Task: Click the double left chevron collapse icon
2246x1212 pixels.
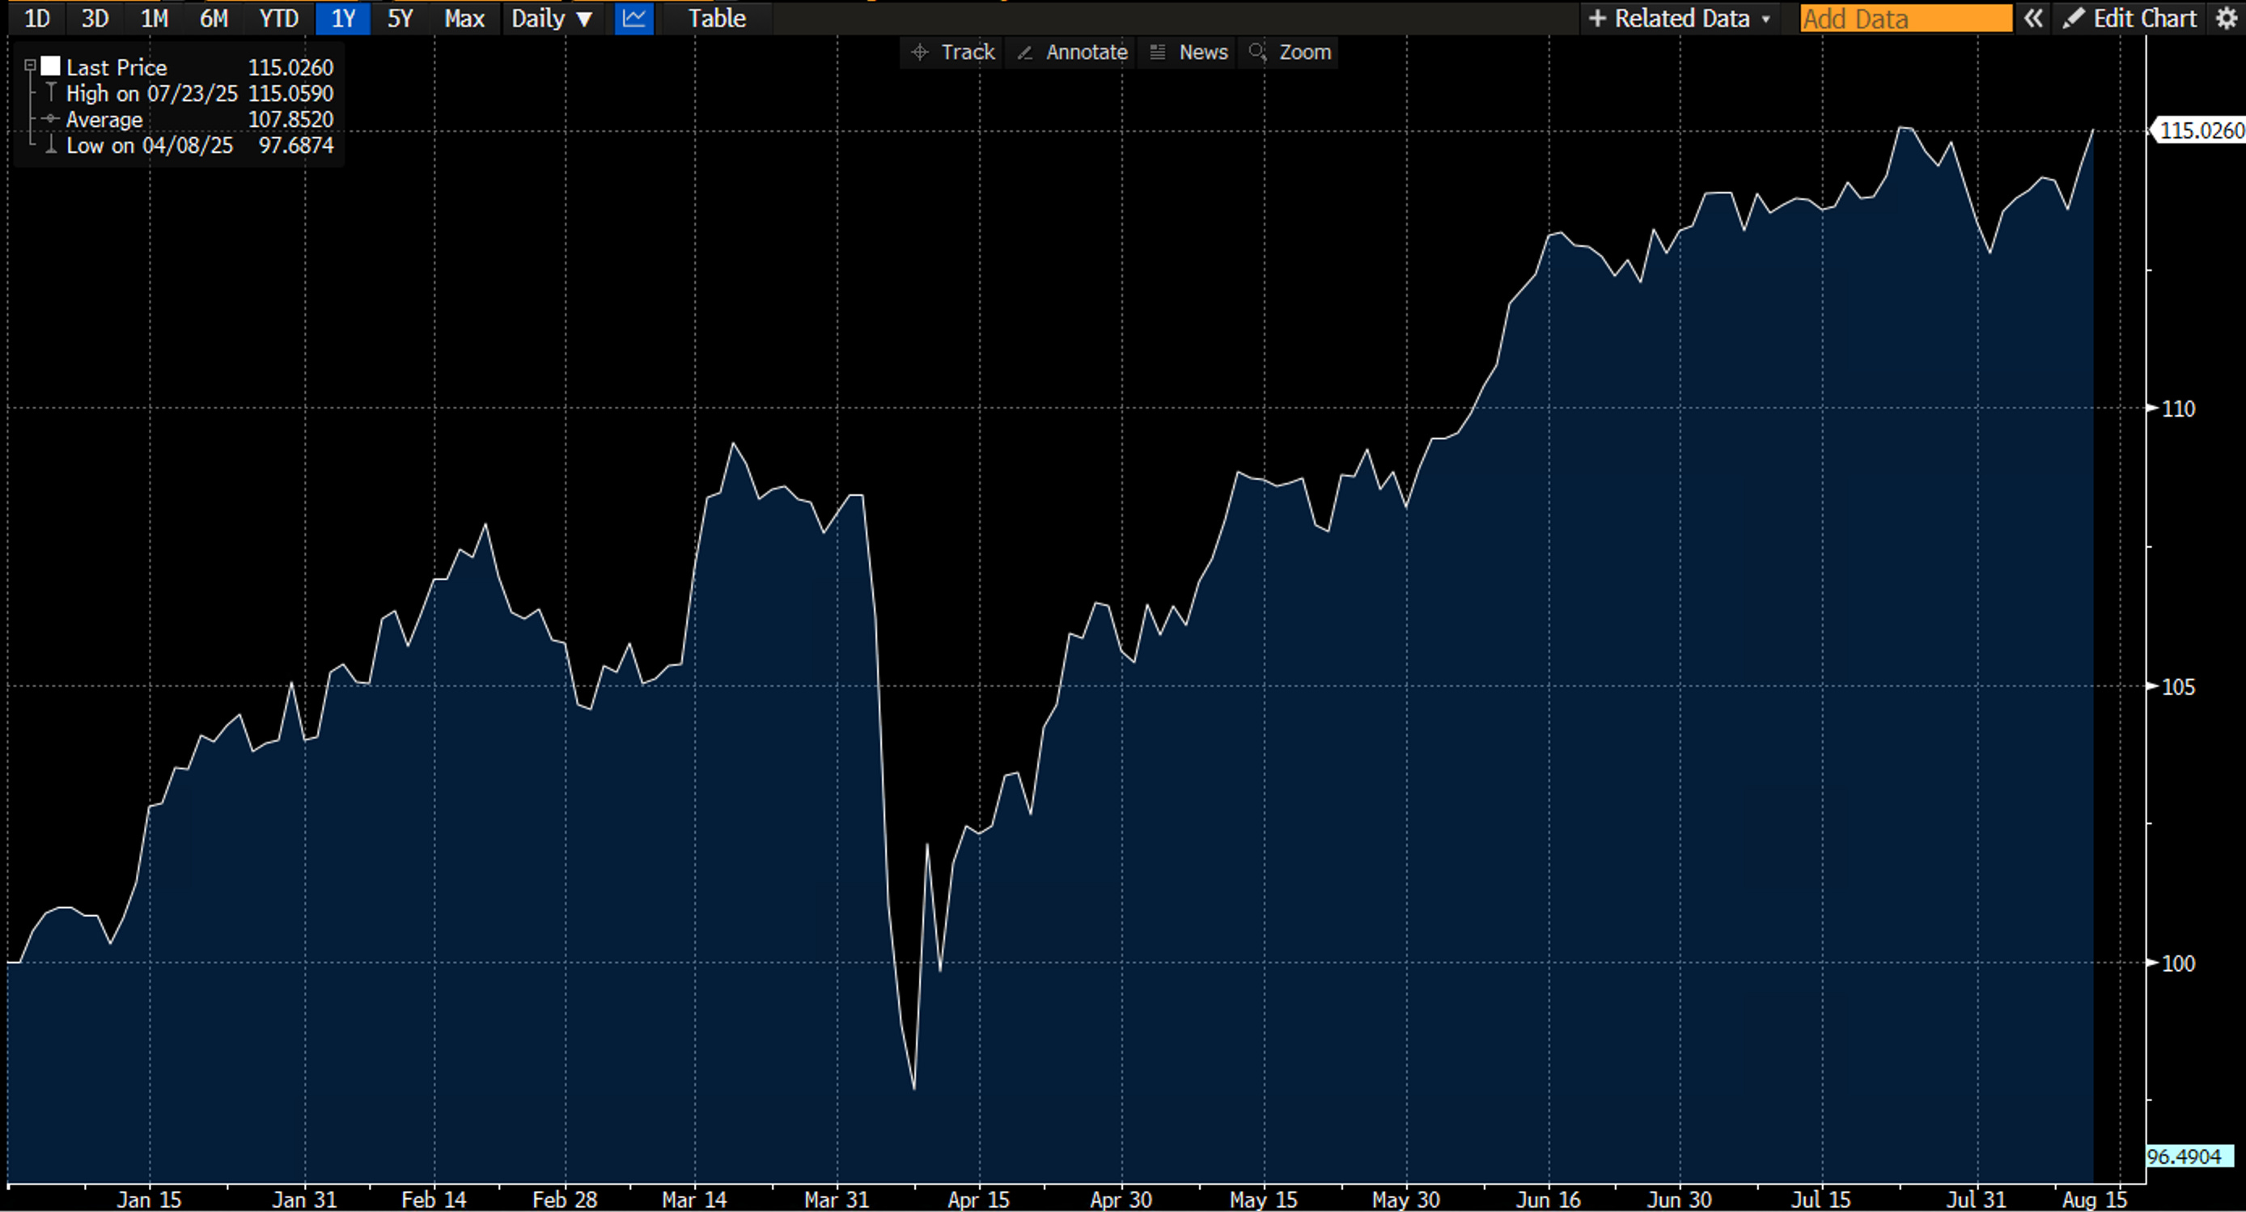Action: [x=2033, y=19]
